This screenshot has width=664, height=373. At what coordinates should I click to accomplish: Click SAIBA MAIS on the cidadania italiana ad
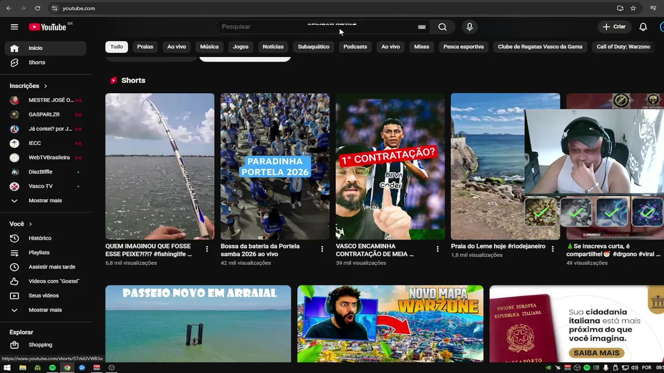coord(597,353)
